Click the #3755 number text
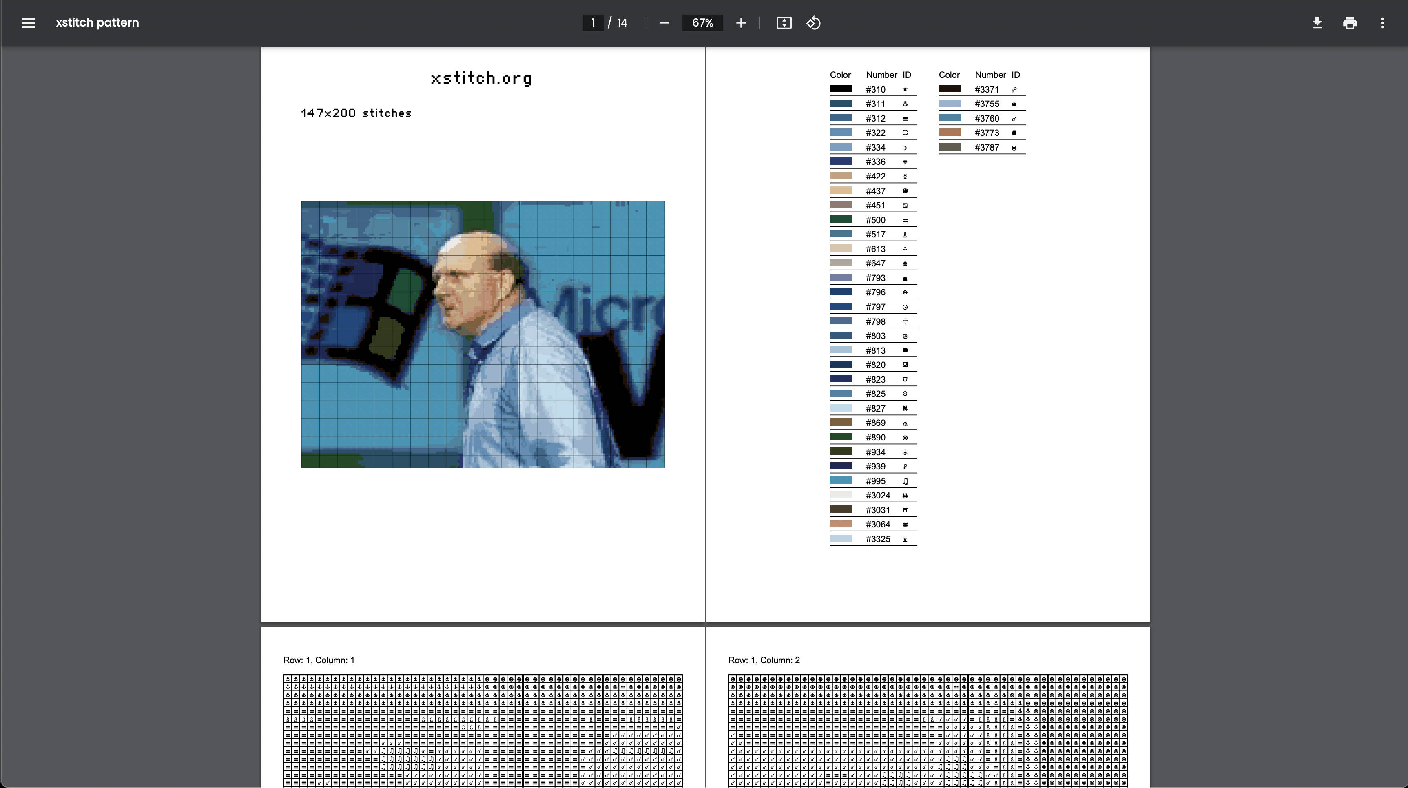The width and height of the screenshot is (1408, 788). tap(987, 104)
